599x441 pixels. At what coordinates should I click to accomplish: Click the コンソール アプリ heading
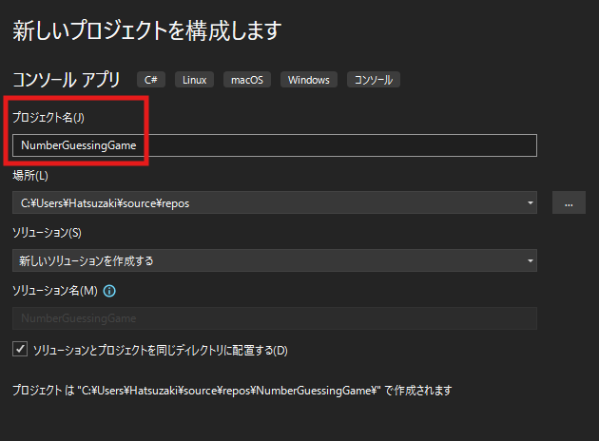point(67,80)
